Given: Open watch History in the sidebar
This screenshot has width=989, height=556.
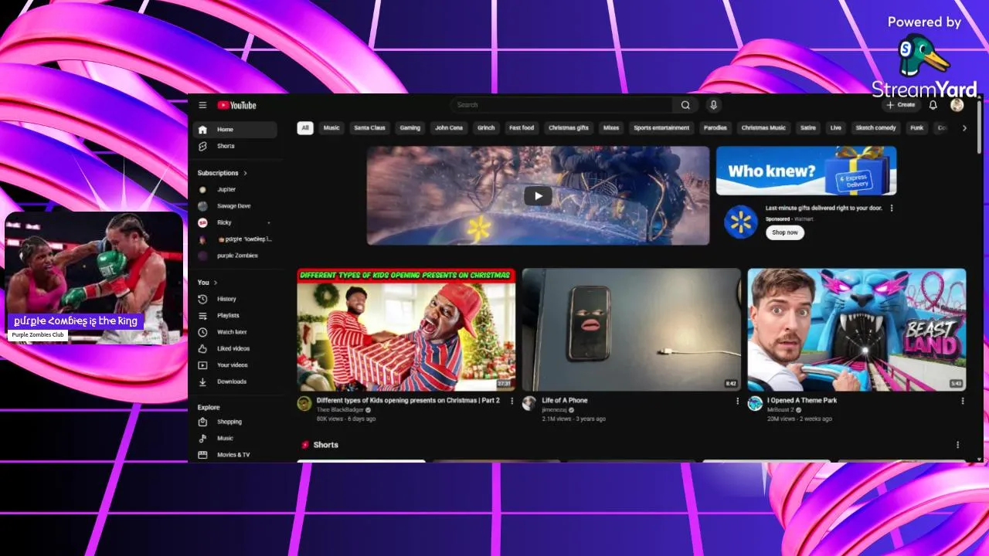Looking at the screenshot, I should 235,299.
